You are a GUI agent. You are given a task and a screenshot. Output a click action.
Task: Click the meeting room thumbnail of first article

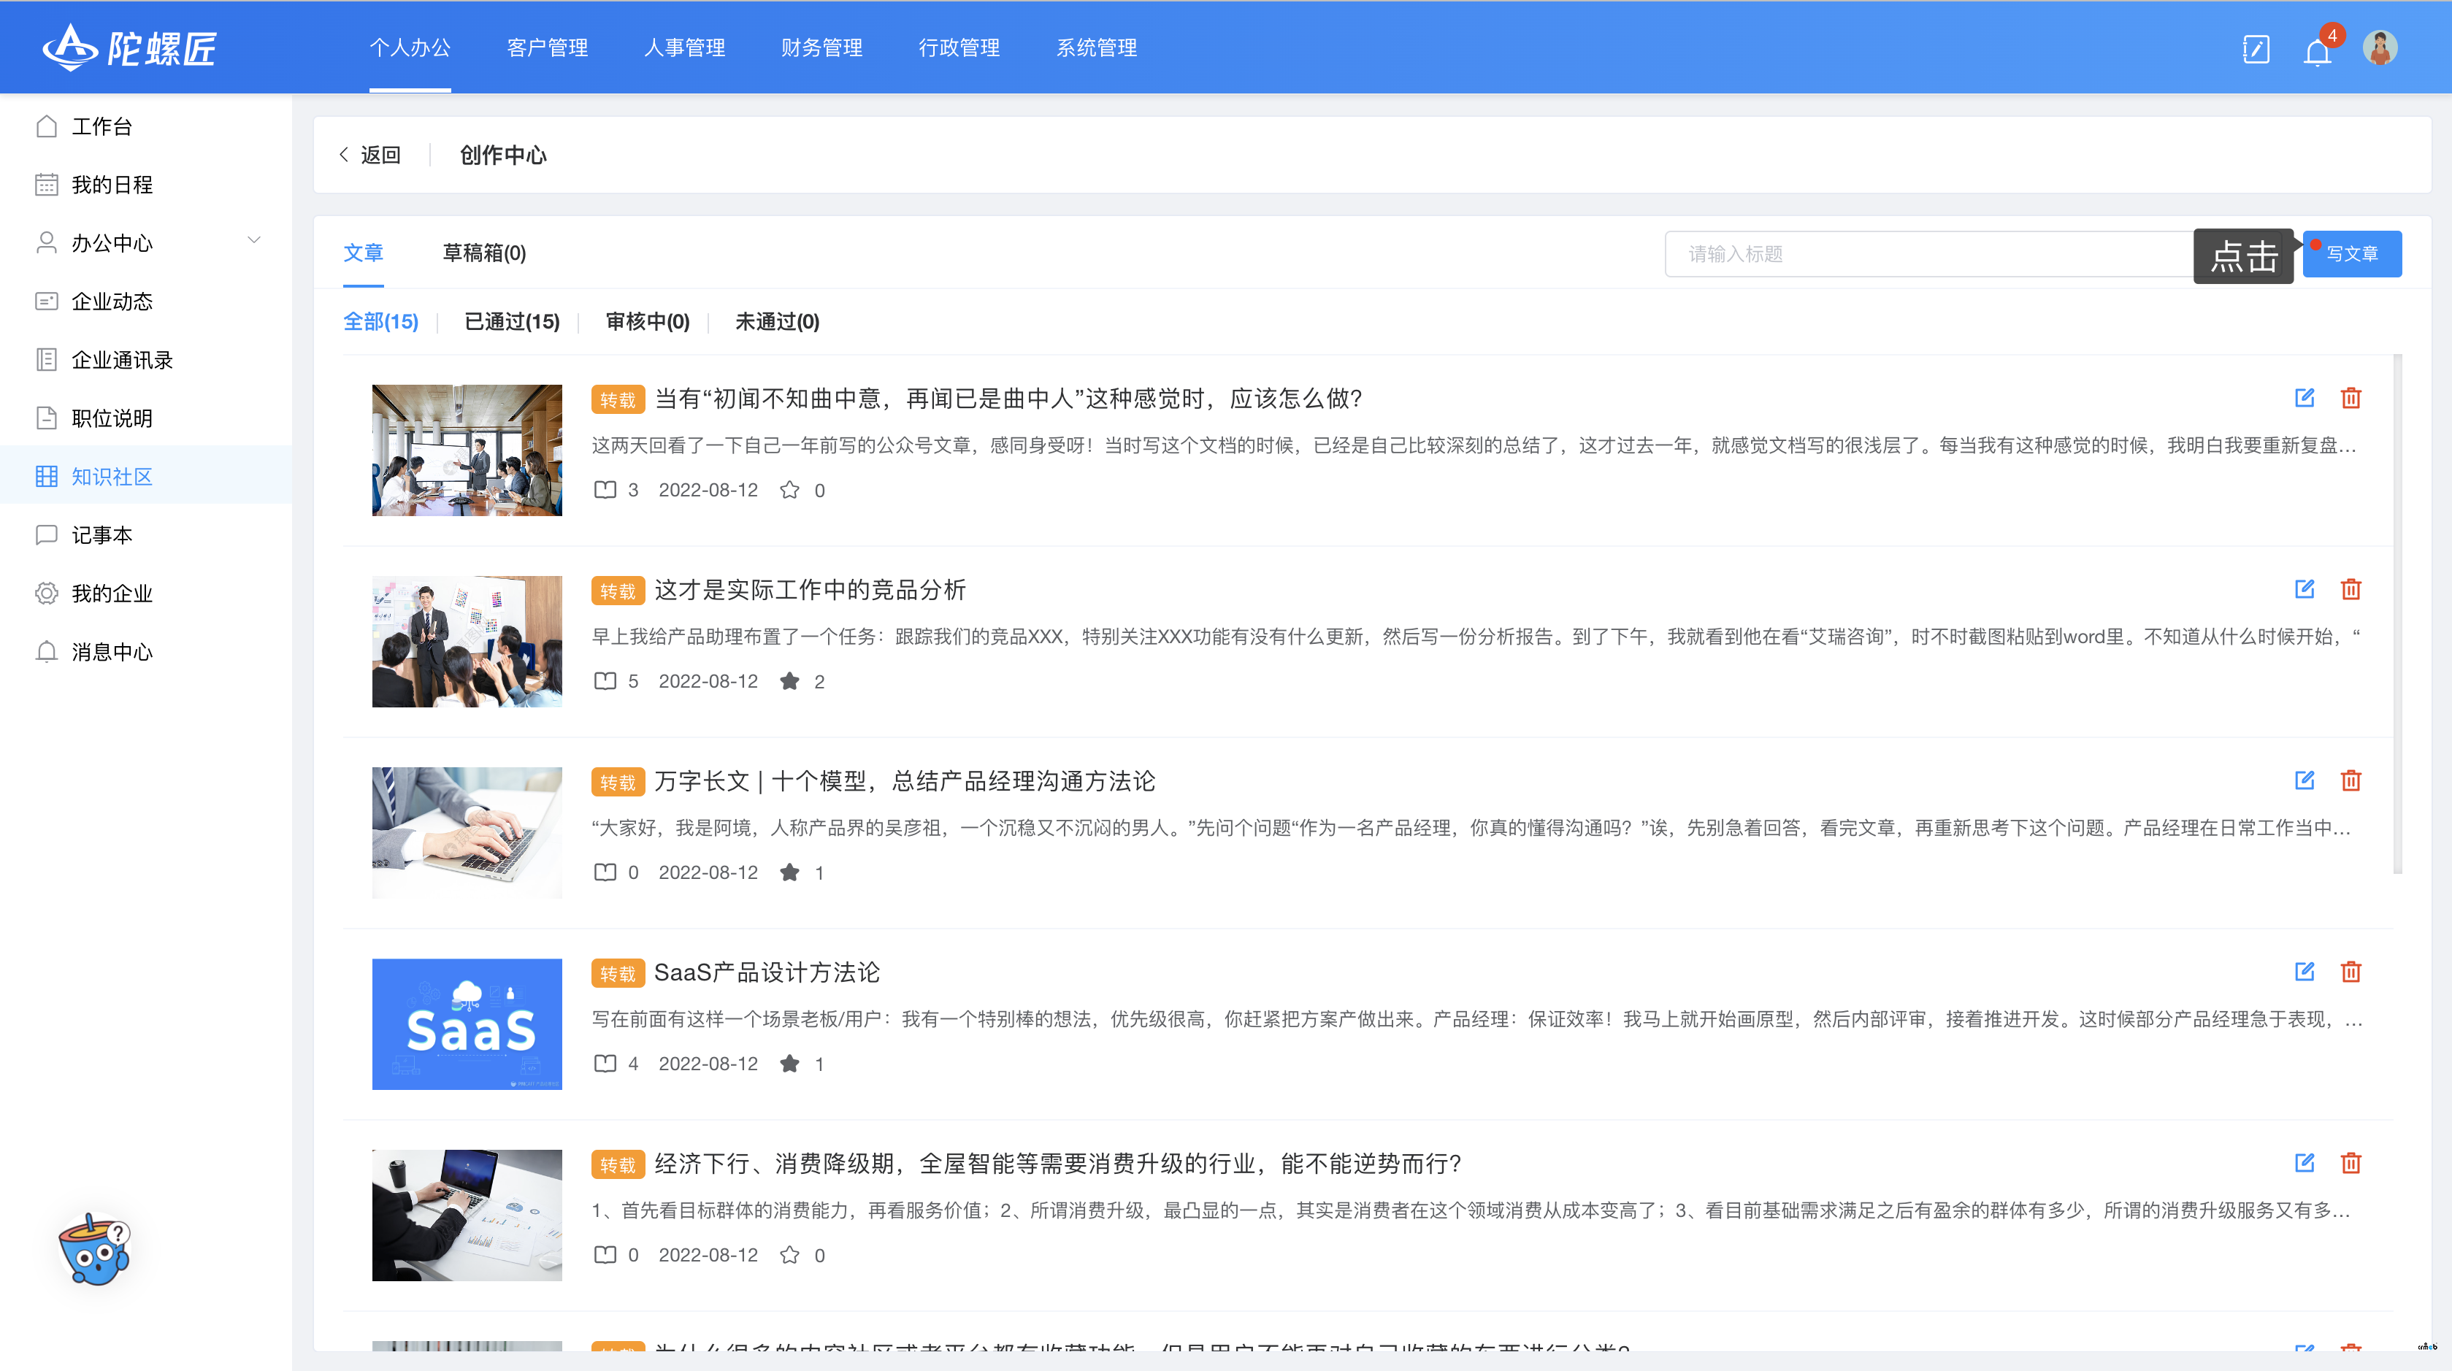pos(467,450)
